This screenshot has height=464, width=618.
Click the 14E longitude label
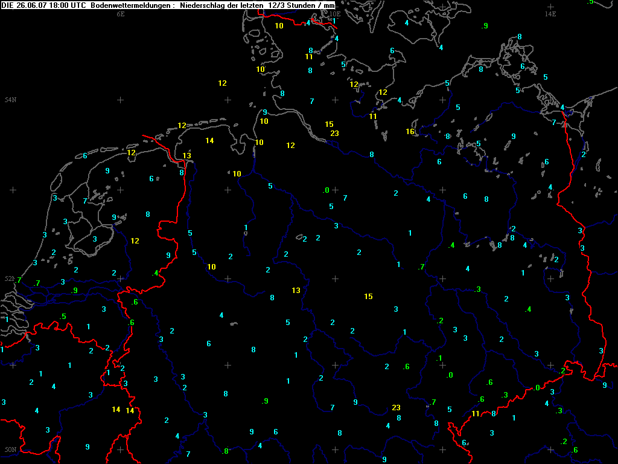[x=550, y=14]
